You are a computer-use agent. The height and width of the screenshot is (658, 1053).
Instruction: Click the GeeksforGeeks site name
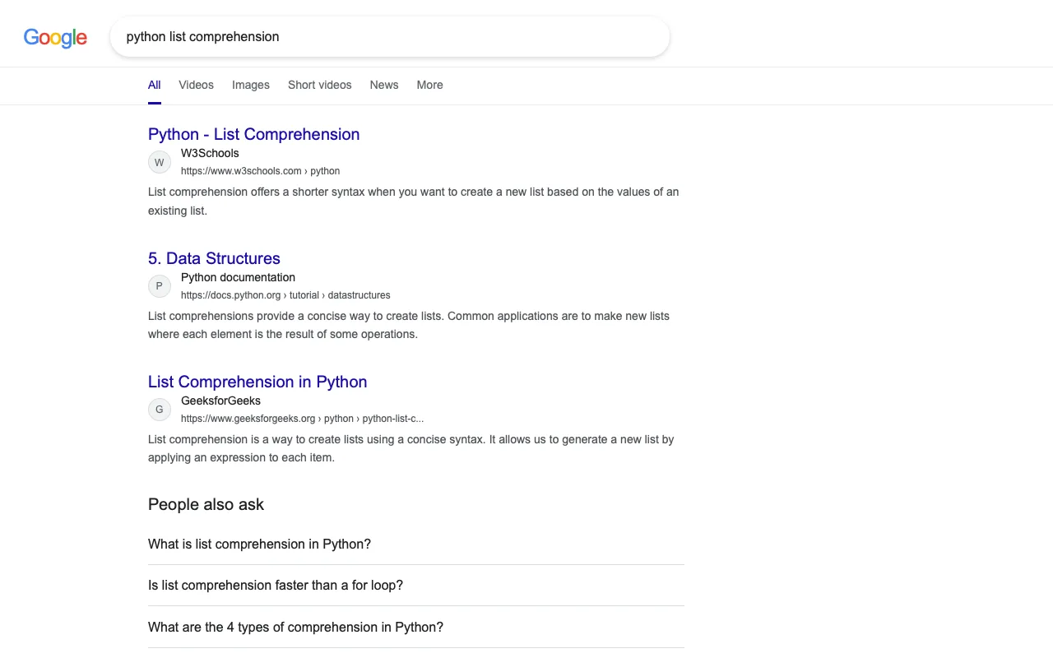220,401
